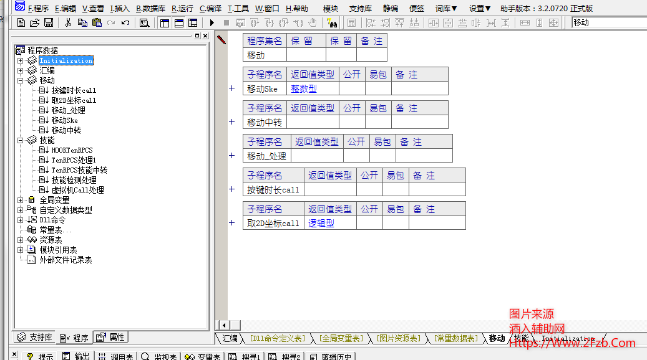Viewport: 647px width, 360px height.
Task: Click the 整数型 return type link
Action: click(x=304, y=88)
